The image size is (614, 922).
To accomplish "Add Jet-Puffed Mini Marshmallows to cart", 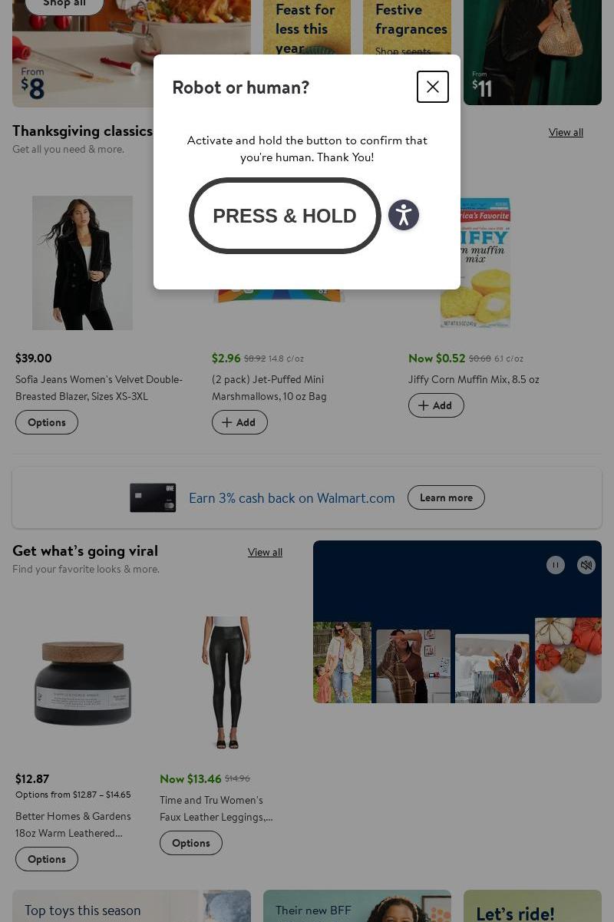I will [x=239, y=422].
